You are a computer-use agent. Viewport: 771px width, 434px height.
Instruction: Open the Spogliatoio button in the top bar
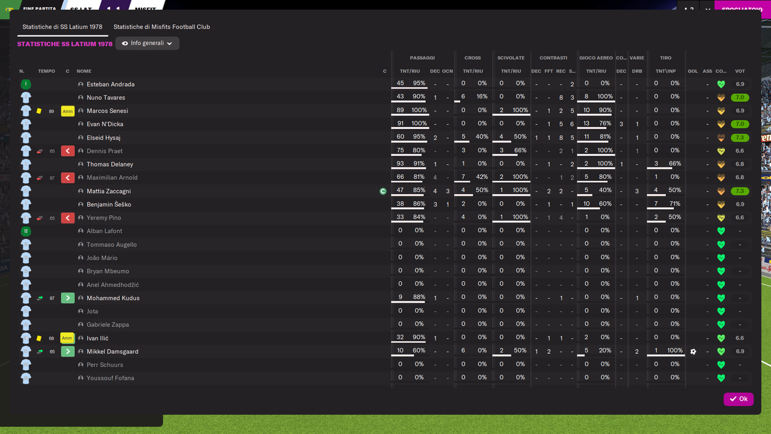point(742,9)
